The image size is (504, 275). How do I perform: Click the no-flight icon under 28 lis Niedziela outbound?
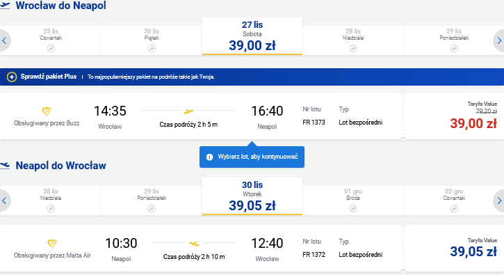[353, 49]
